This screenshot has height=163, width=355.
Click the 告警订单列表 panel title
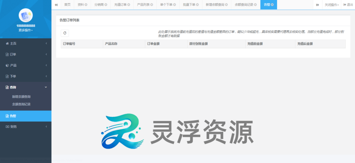pos(69,21)
